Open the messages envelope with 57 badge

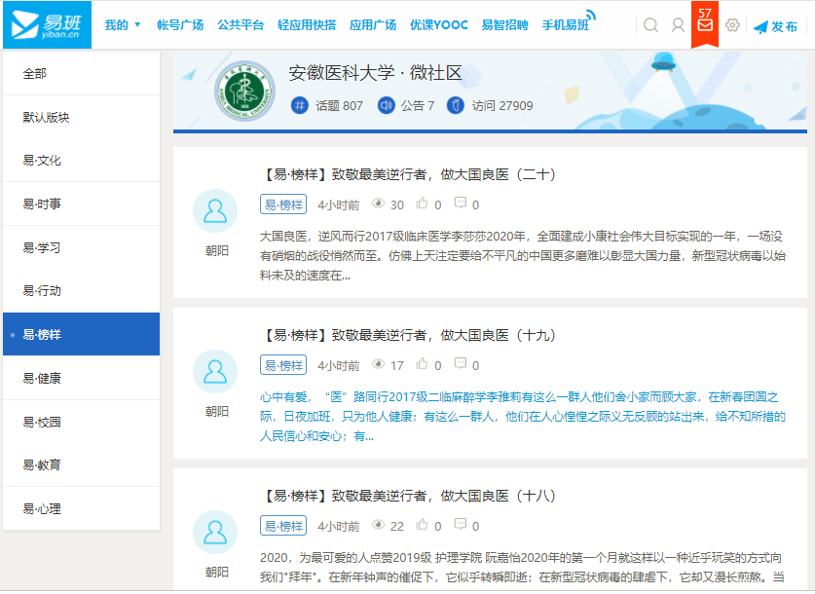coord(705,24)
